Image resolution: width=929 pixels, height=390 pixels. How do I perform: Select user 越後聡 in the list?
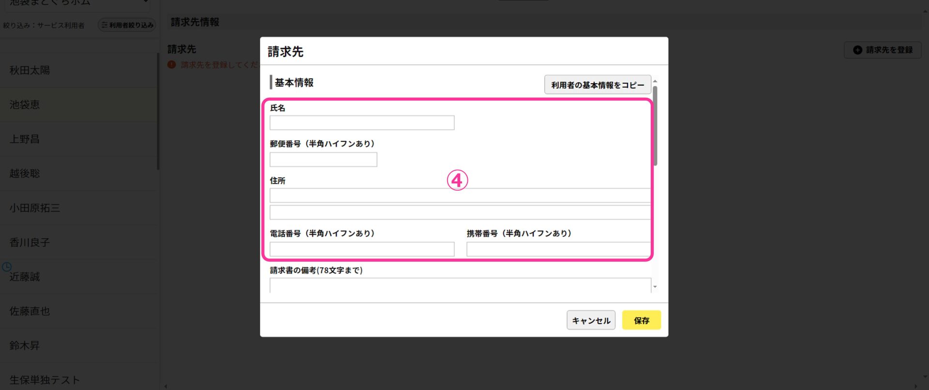click(x=78, y=173)
